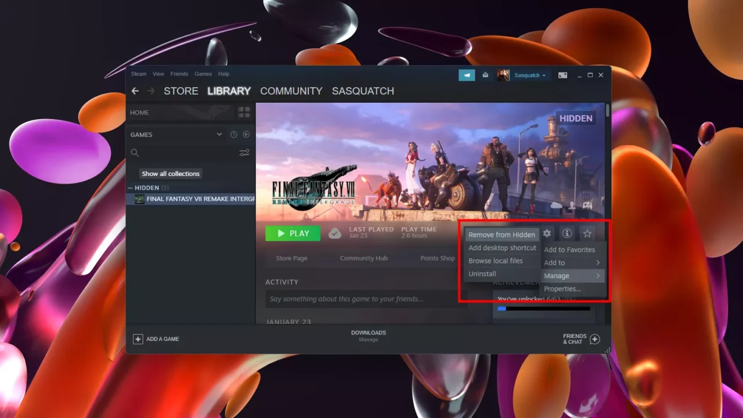
Task: Select FINAL FANTASY VII REMAKE INTERGRADE in list
Action: pos(191,199)
